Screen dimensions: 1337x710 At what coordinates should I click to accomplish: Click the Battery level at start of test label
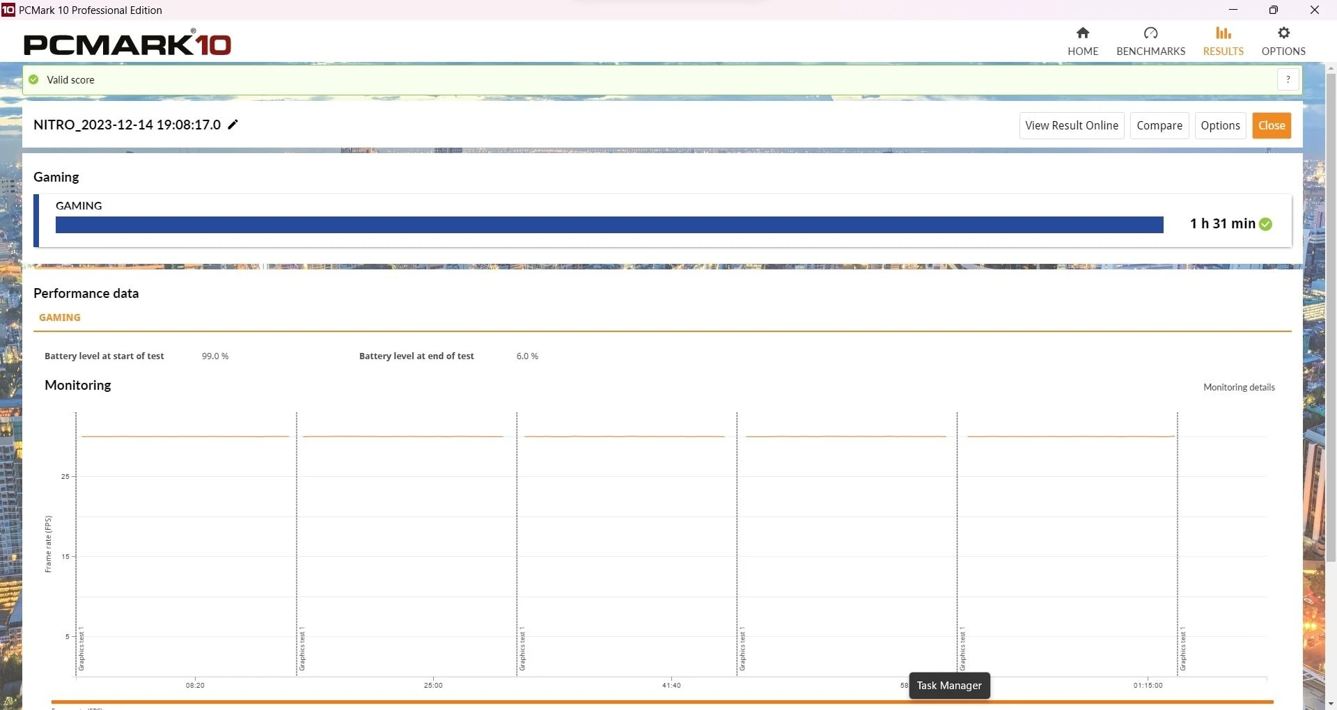click(x=104, y=356)
